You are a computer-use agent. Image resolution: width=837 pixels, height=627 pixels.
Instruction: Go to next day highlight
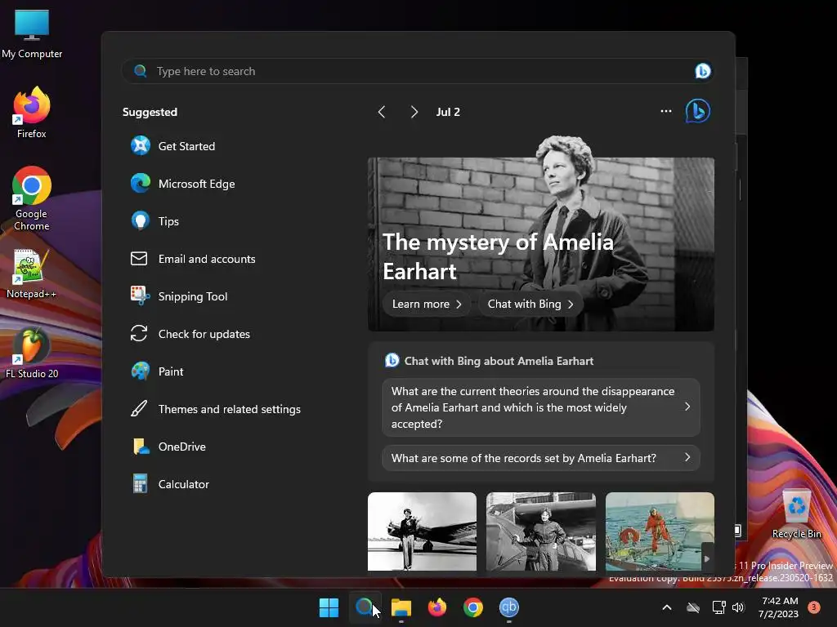(414, 112)
